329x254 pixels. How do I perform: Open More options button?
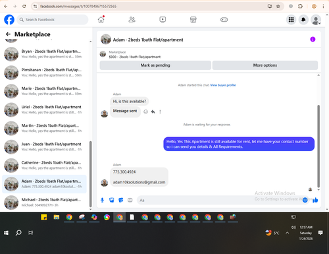(265, 65)
